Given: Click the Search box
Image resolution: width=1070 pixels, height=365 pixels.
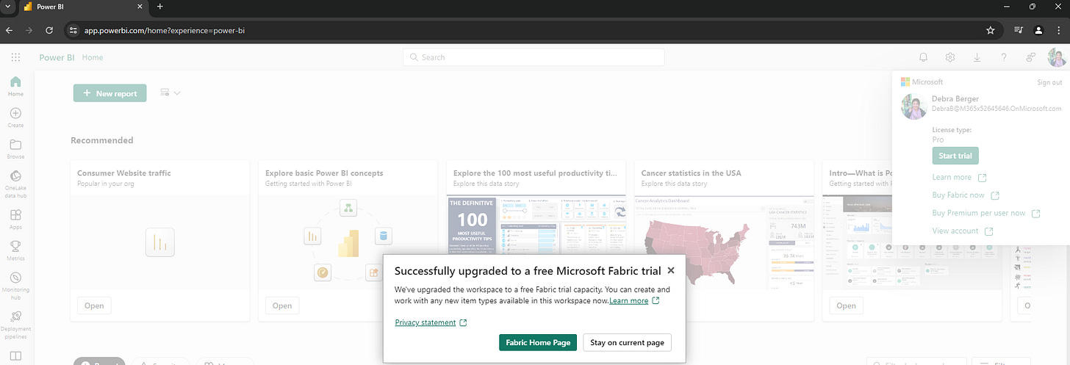Looking at the screenshot, I should (534, 57).
